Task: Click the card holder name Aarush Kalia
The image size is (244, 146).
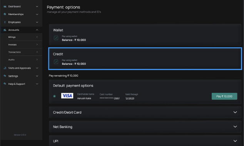Action: [84, 98]
